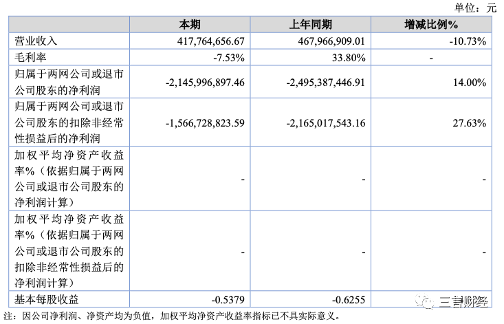Click prior gross margin 33.80%
504x324 pixels.
pyautogui.click(x=349, y=58)
